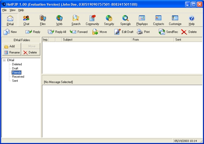This screenshot has height=144, width=204.
Task: Open the Help section icon
Action: click(192, 20)
